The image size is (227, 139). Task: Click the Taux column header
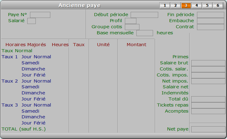click(x=79, y=45)
